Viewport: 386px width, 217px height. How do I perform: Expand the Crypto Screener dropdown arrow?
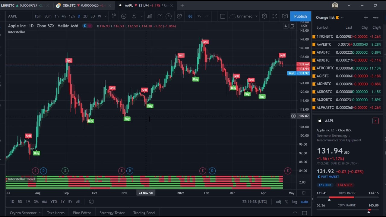tap(40, 213)
